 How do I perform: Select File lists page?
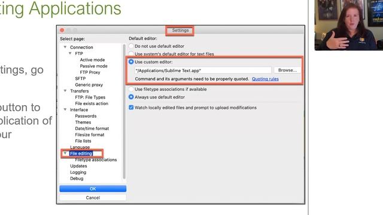[x=83, y=141]
